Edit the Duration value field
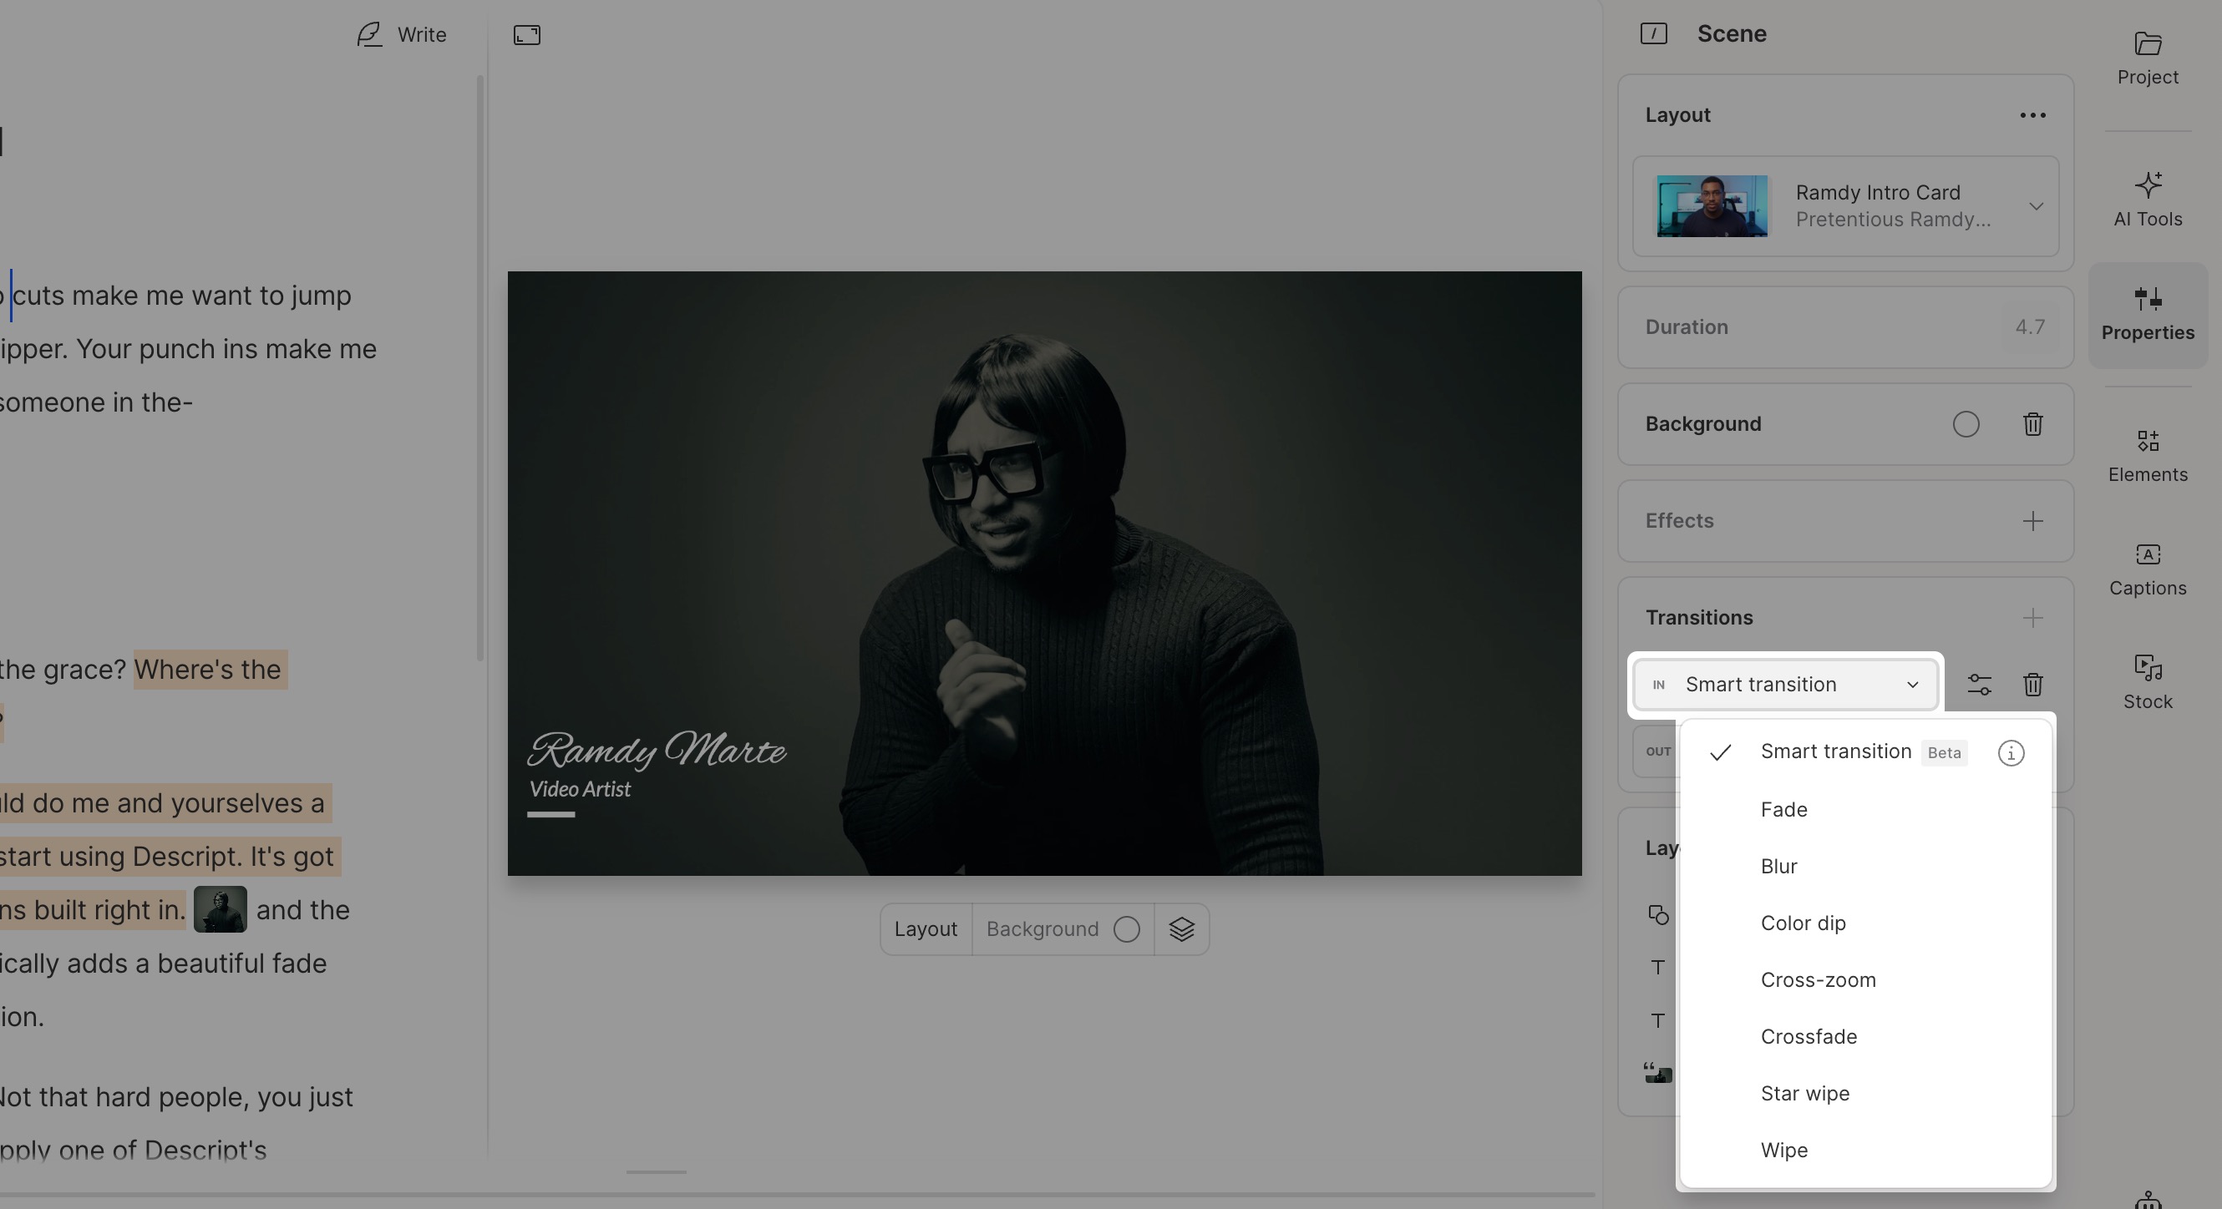The image size is (2222, 1209). [x=2028, y=326]
